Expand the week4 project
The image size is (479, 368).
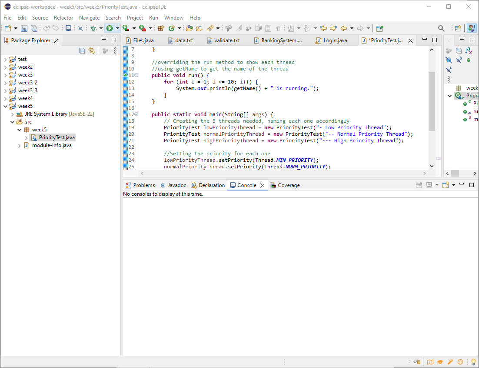pyautogui.click(x=5, y=98)
